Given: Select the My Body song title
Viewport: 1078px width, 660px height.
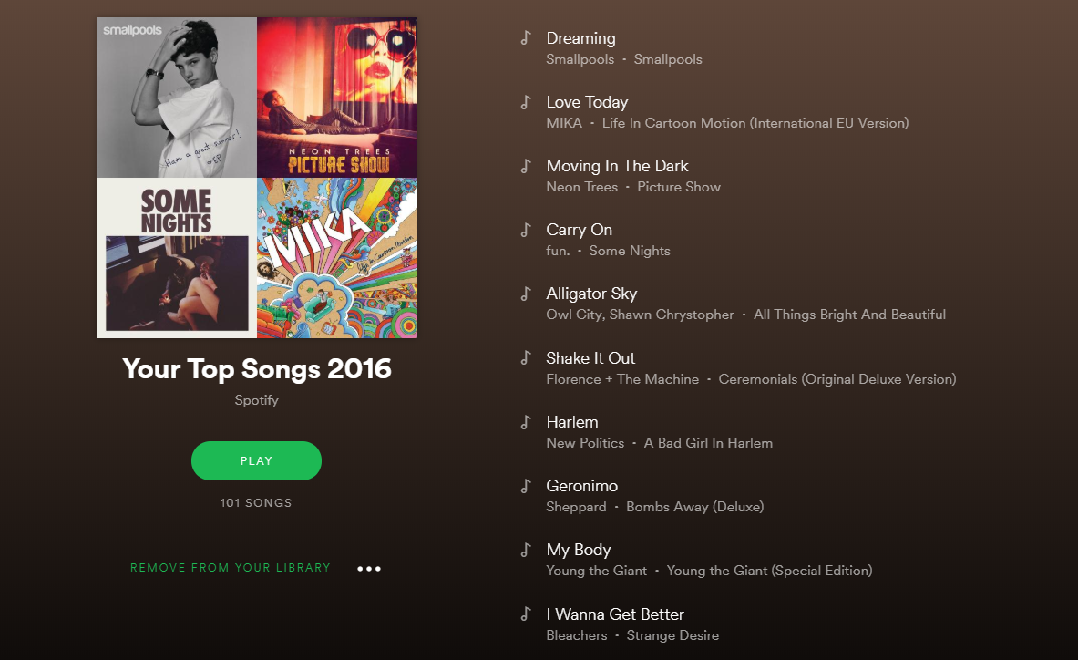Looking at the screenshot, I should click(579, 550).
